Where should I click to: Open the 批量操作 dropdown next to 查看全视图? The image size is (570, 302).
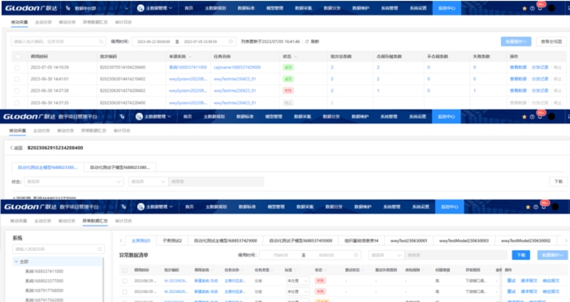point(516,41)
